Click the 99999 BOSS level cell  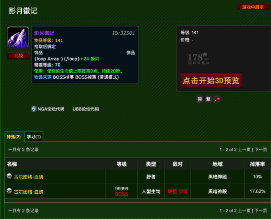pos(122,191)
